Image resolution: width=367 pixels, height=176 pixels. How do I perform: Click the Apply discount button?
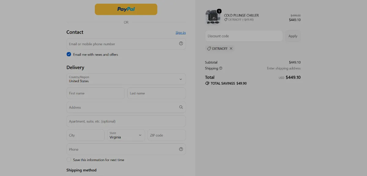pyautogui.click(x=293, y=36)
